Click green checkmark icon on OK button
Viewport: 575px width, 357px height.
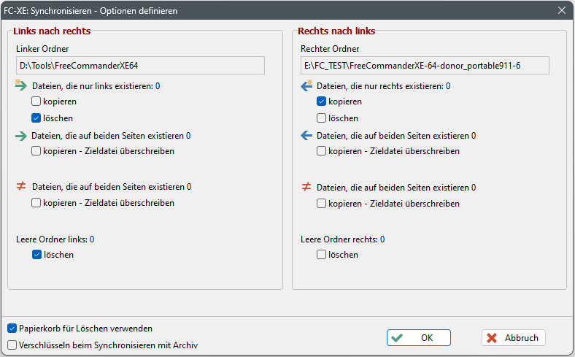[397, 338]
